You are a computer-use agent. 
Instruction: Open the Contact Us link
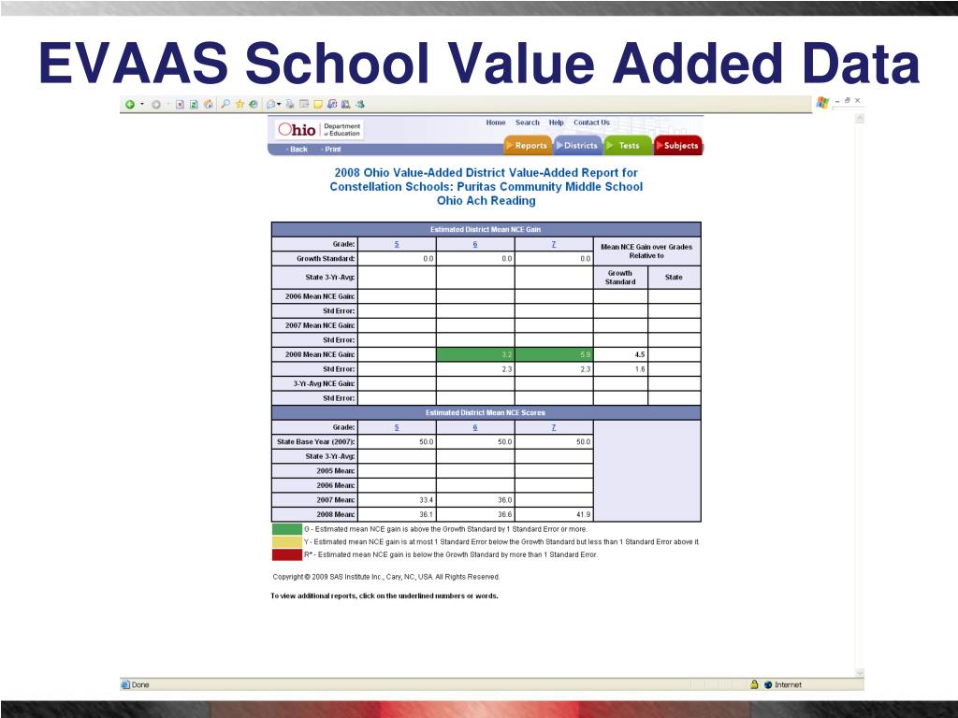point(591,122)
